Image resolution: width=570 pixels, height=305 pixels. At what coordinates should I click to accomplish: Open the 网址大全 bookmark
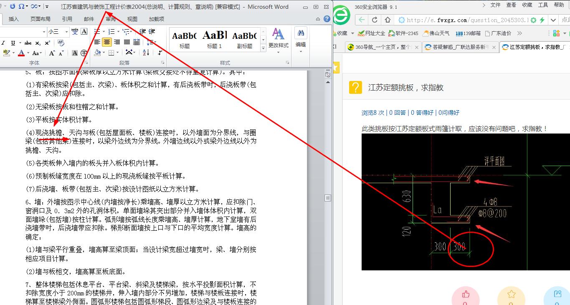(x=371, y=33)
